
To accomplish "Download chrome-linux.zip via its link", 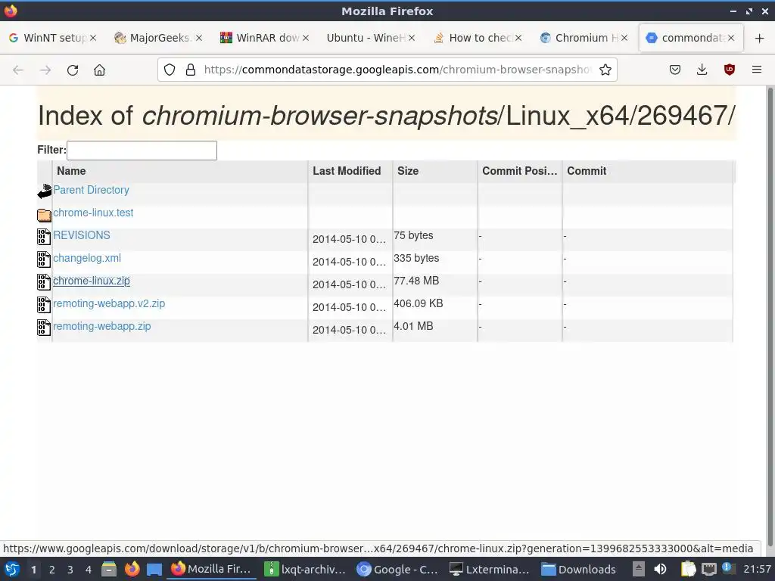I will 92,281.
